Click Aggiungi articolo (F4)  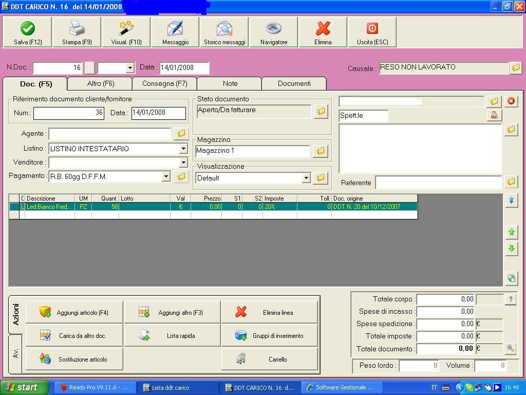pos(74,312)
